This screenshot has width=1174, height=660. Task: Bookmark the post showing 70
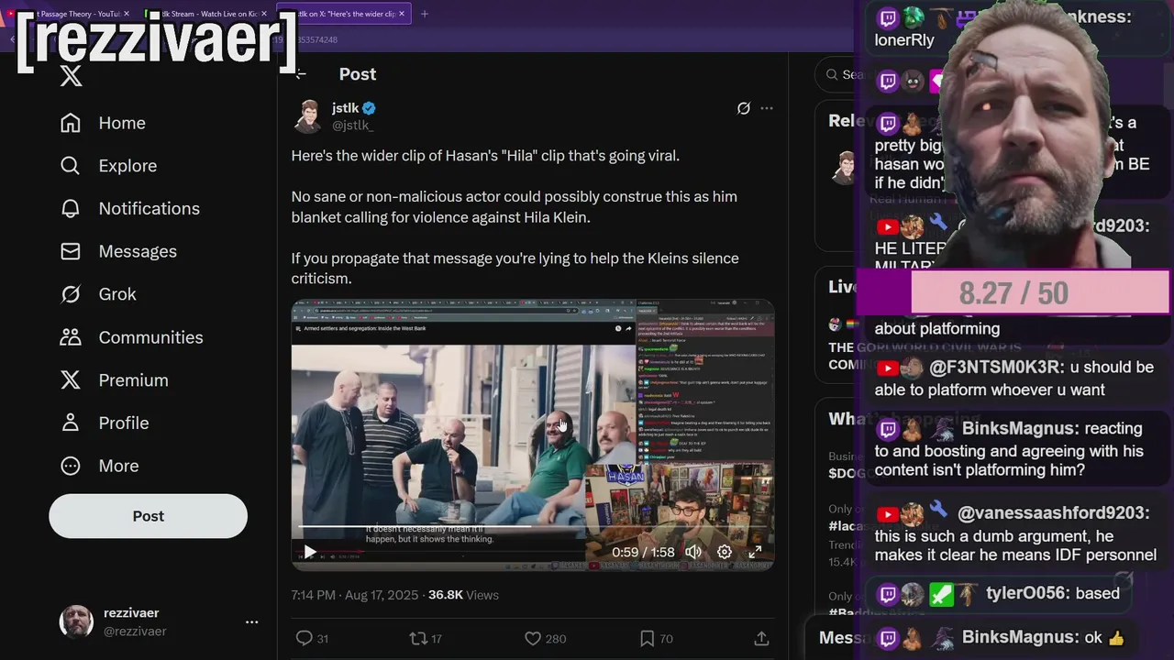click(x=656, y=638)
